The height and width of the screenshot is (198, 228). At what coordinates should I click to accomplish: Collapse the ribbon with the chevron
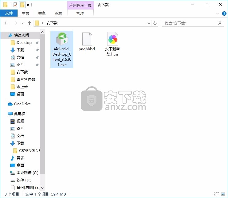point(218,14)
